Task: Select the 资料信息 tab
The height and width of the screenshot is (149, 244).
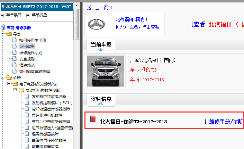Action: (x=101, y=100)
